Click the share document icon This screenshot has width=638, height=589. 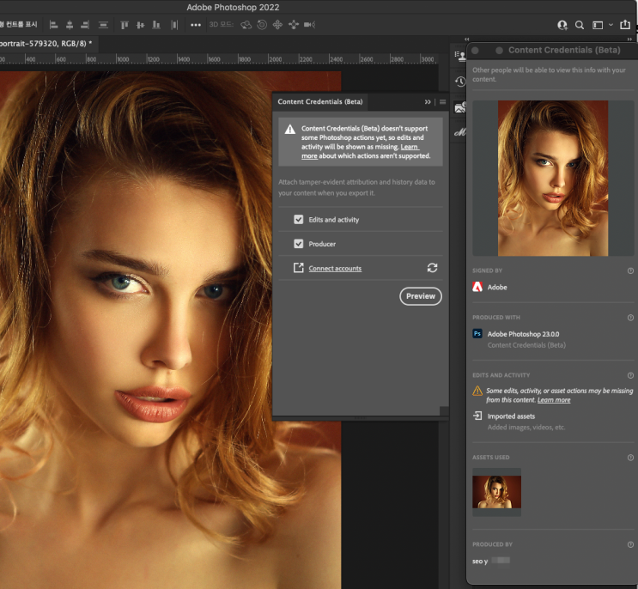point(625,25)
